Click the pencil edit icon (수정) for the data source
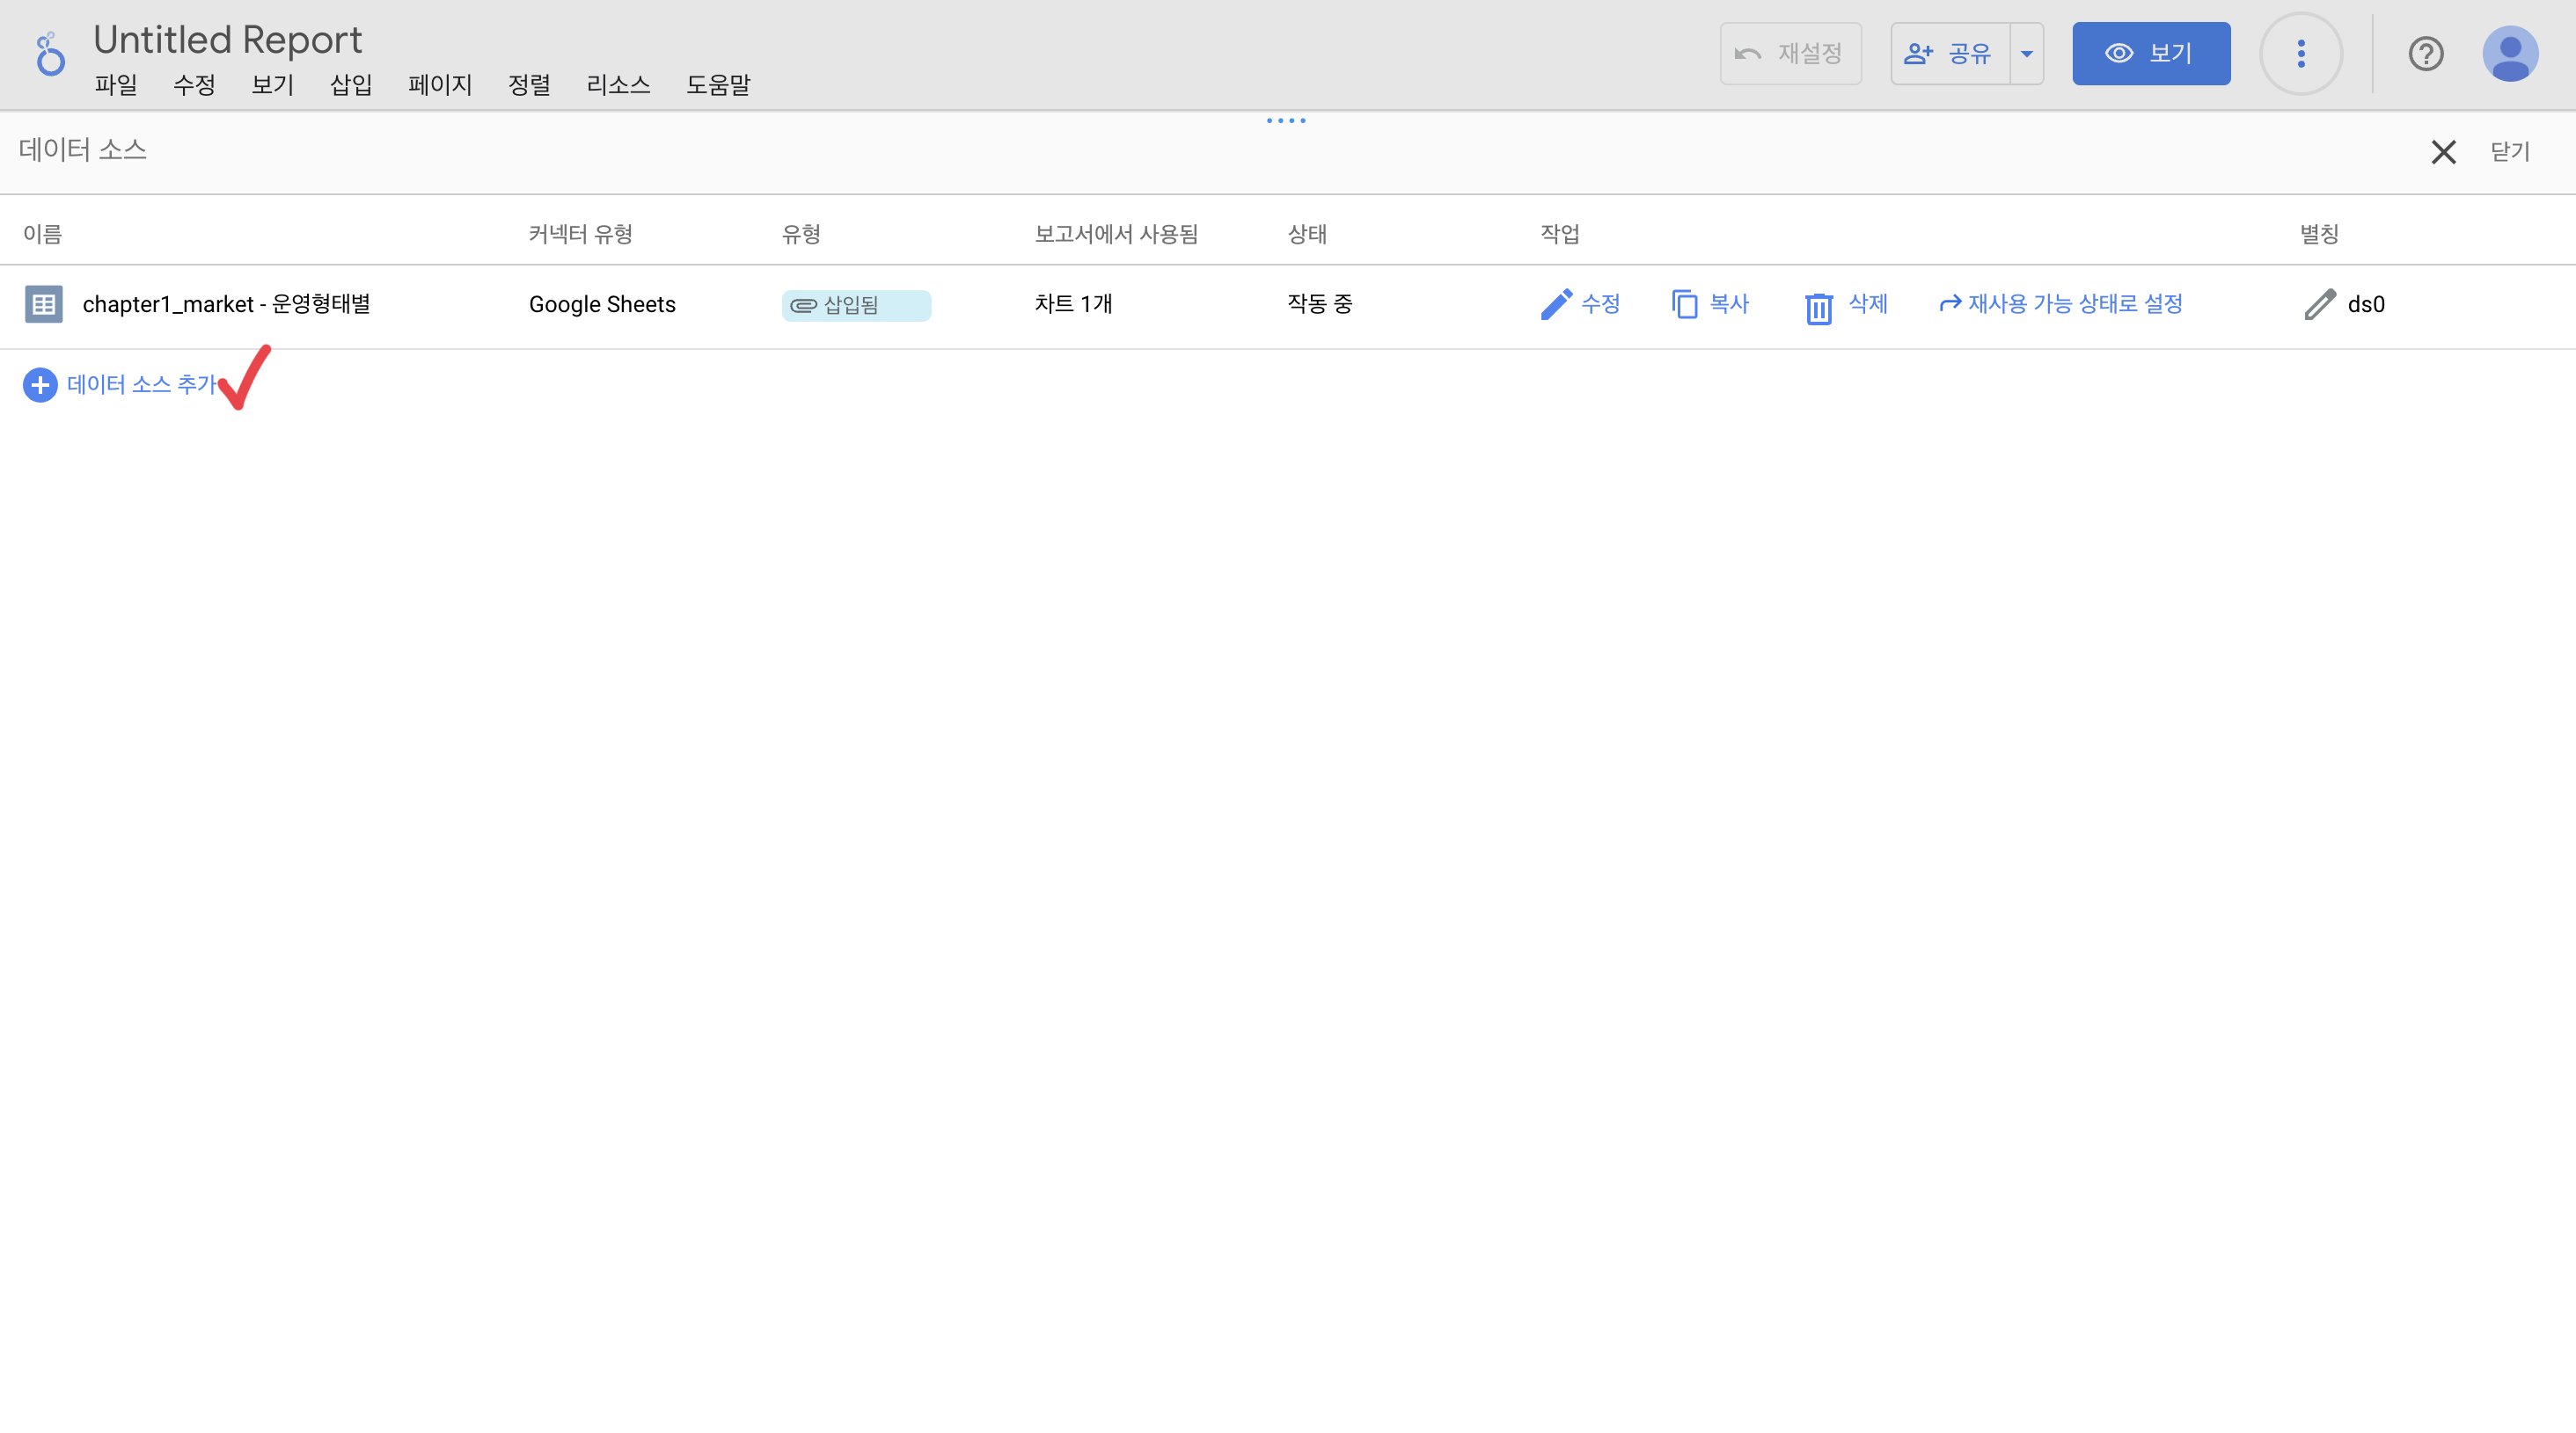Viewport: 2576px width, 1433px height. tap(1556, 304)
